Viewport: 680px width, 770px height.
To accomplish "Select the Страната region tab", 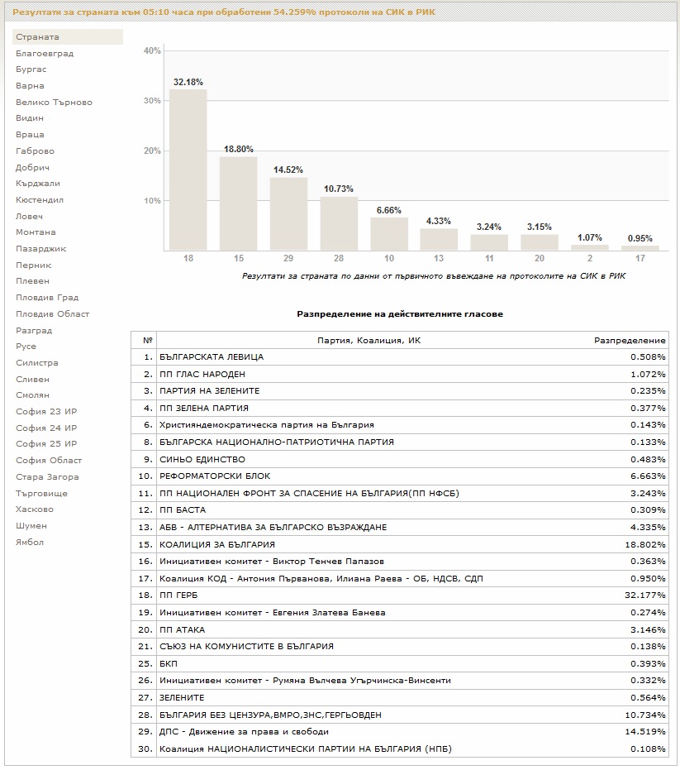I will point(38,37).
